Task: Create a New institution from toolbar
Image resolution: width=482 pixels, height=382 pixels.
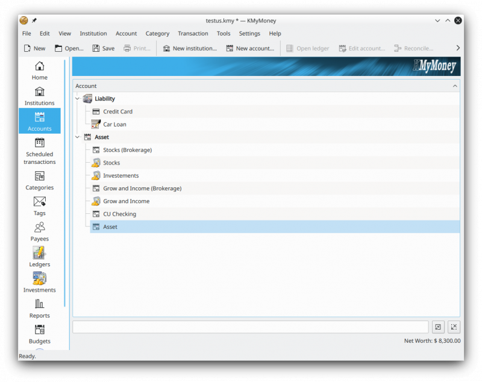Action: [190, 48]
